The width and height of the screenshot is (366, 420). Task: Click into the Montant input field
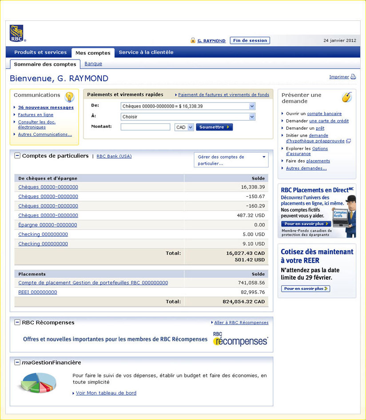(x=146, y=127)
